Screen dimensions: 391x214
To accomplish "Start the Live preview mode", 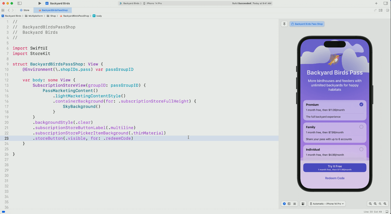I will 284,204.
